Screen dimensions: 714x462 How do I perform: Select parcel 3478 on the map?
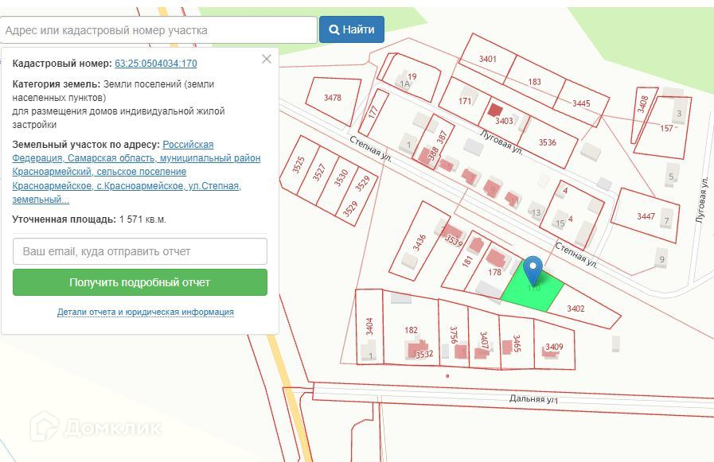point(333,97)
